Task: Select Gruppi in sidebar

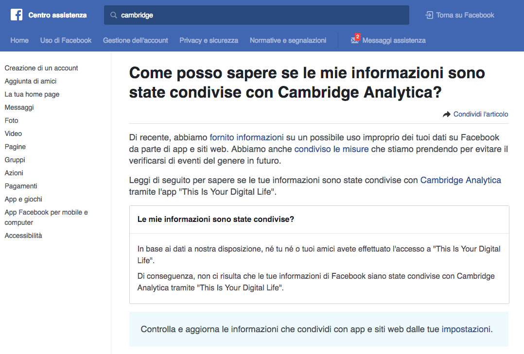Action: [15, 160]
